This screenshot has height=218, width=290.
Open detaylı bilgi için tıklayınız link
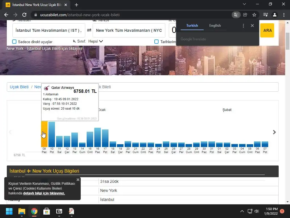click(44, 193)
